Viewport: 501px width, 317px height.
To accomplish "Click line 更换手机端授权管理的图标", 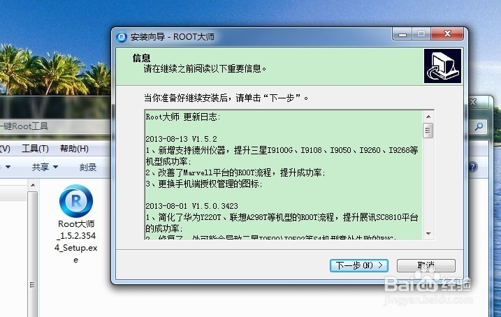I will pos(204,184).
